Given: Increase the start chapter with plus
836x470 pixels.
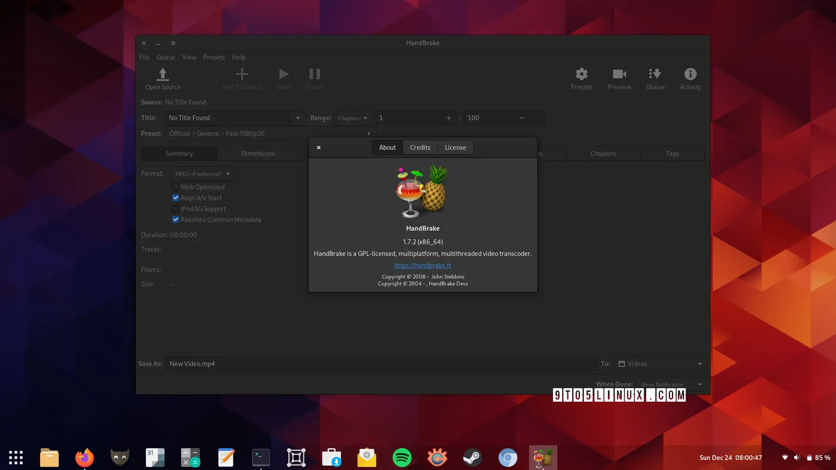Looking at the screenshot, I should tap(449, 118).
